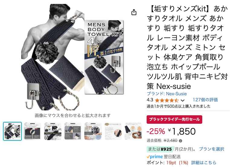
Task: Open the 127個の評価 reviews link
Action: click(205, 100)
